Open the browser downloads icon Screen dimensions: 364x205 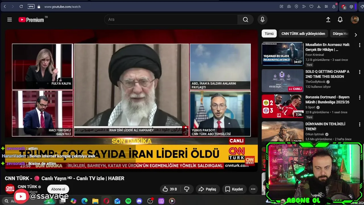(x=319, y=7)
